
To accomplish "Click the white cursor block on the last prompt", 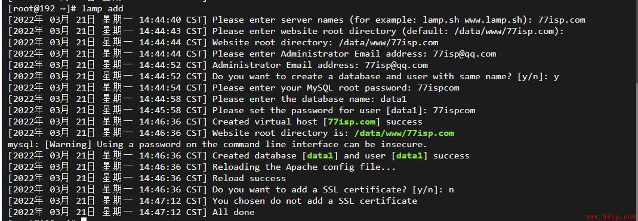I will [x=84, y=219].
